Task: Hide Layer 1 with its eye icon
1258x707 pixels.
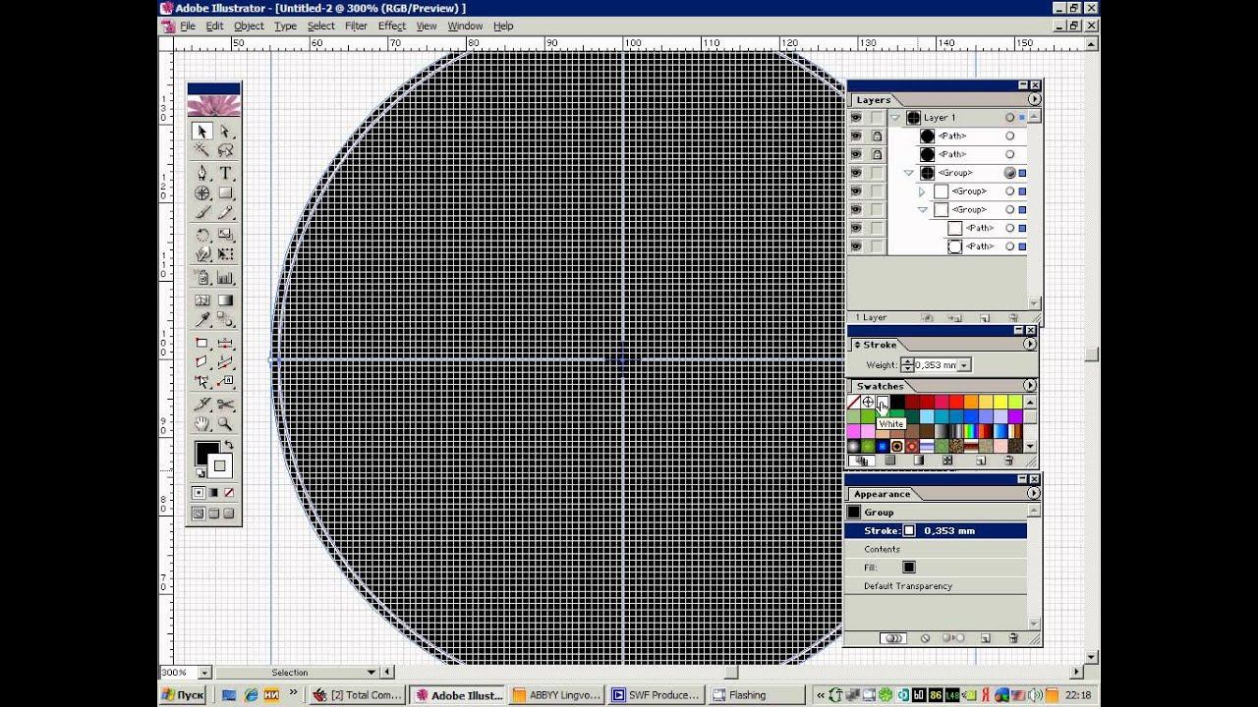Action: (856, 118)
